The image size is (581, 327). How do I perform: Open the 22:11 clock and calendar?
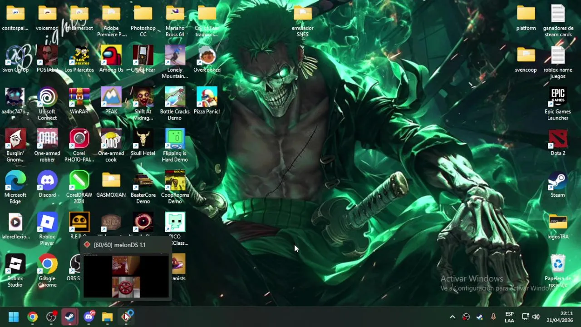(x=560, y=317)
